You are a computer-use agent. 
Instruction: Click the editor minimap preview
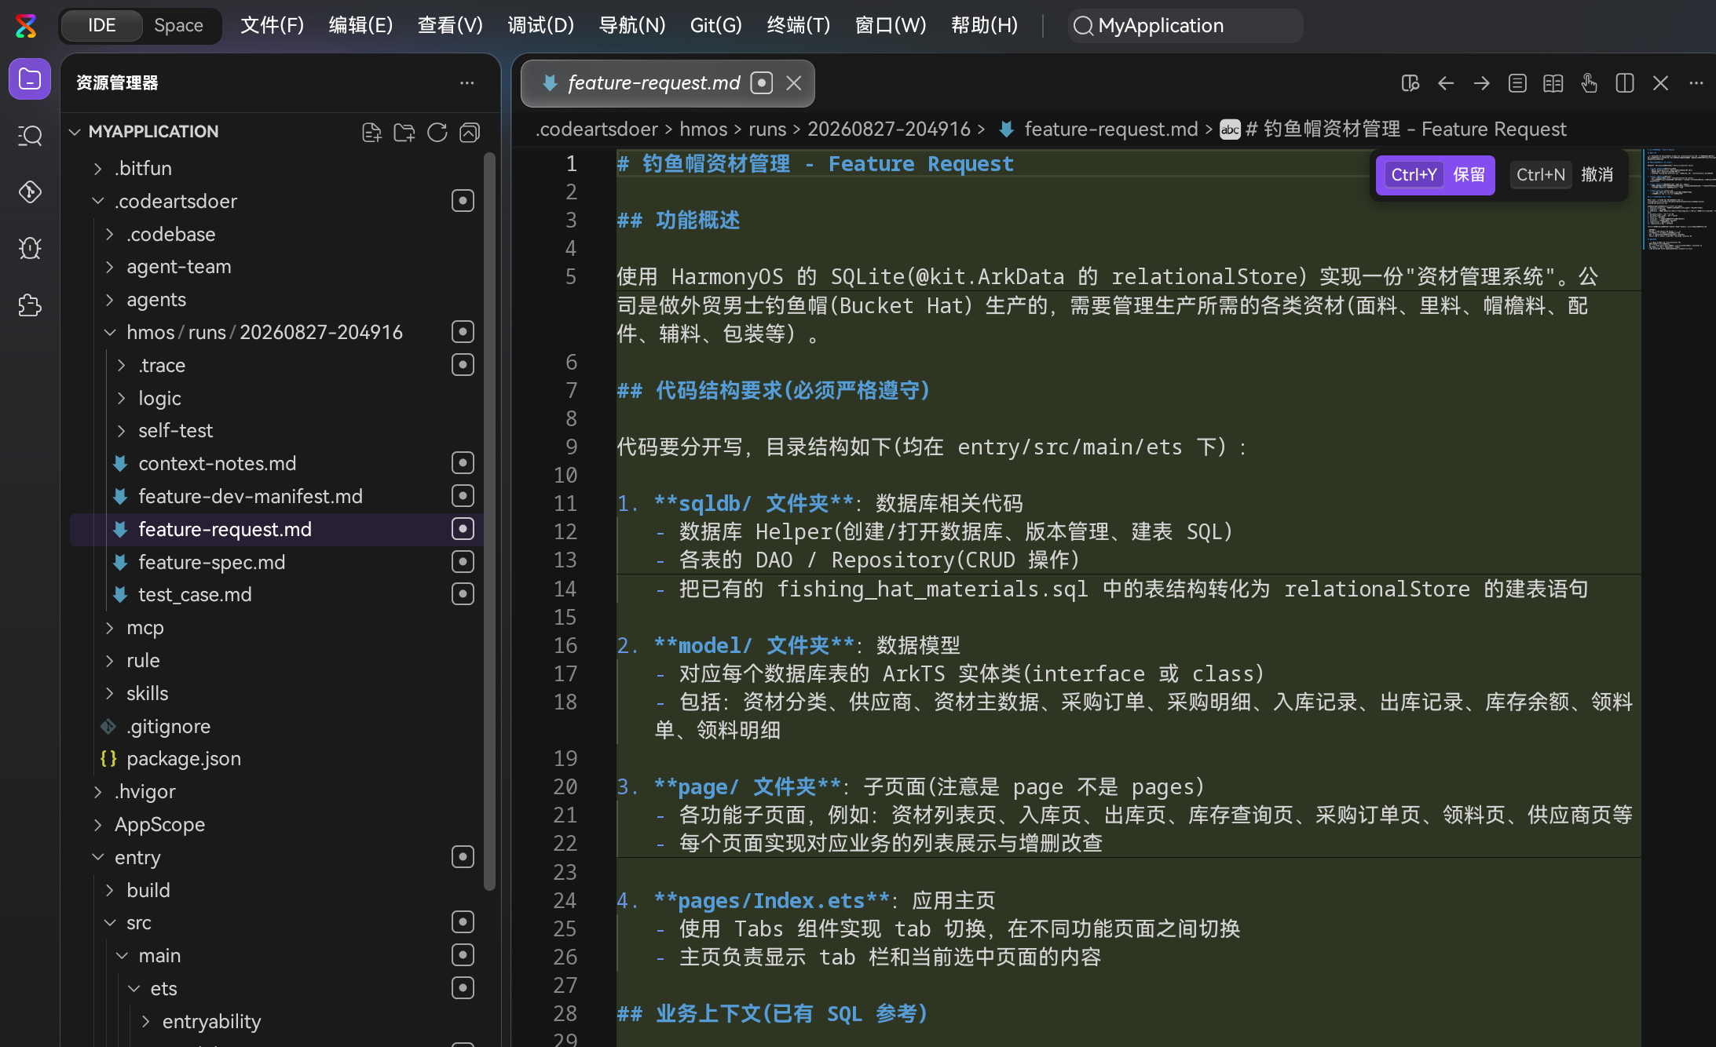[x=1679, y=200]
